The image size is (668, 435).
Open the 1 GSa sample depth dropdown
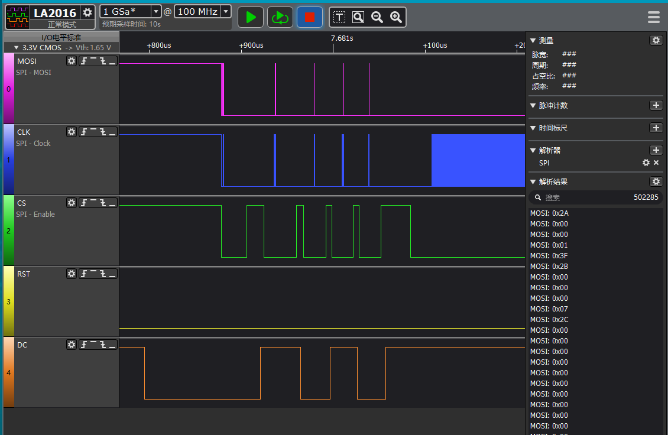[155, 11]
